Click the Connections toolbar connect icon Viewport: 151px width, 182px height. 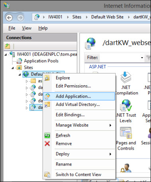coord(8,46)
